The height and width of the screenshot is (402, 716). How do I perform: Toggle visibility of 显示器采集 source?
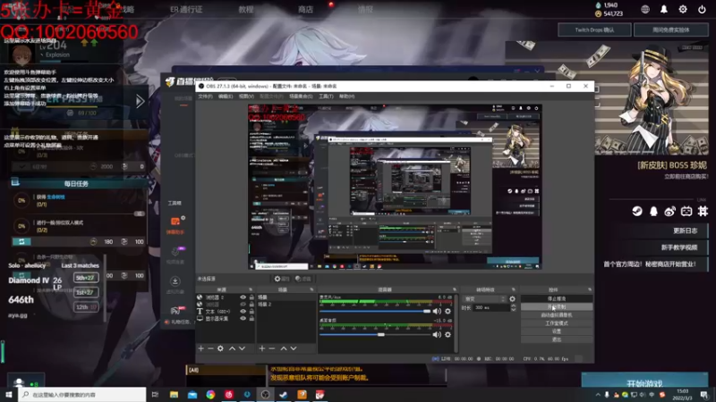[x=243, y=319]
